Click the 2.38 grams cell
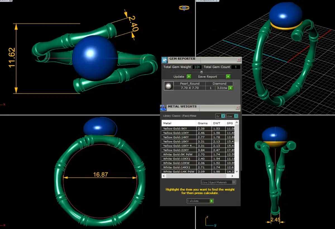The image size is (335, 229). (x=204, y=129)
